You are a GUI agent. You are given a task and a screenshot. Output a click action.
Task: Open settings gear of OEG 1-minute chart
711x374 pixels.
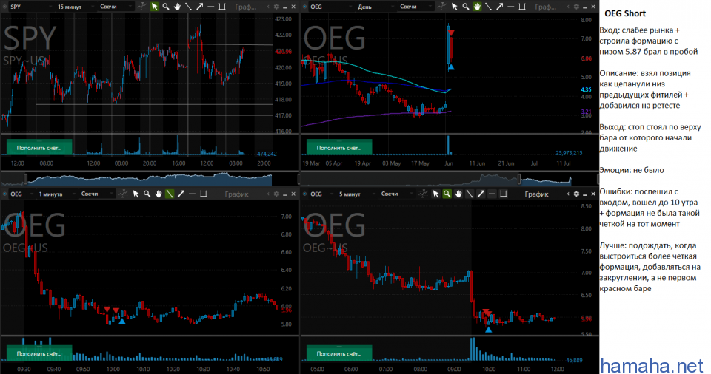coord(276,194)
